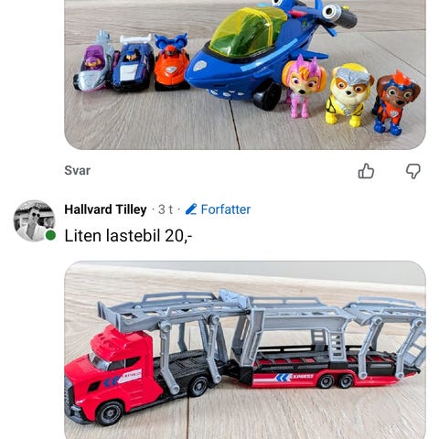Click the pink Skye pup figure in photo
The width and height of the screenshot is (439, 439).
(x=303, y=86)
